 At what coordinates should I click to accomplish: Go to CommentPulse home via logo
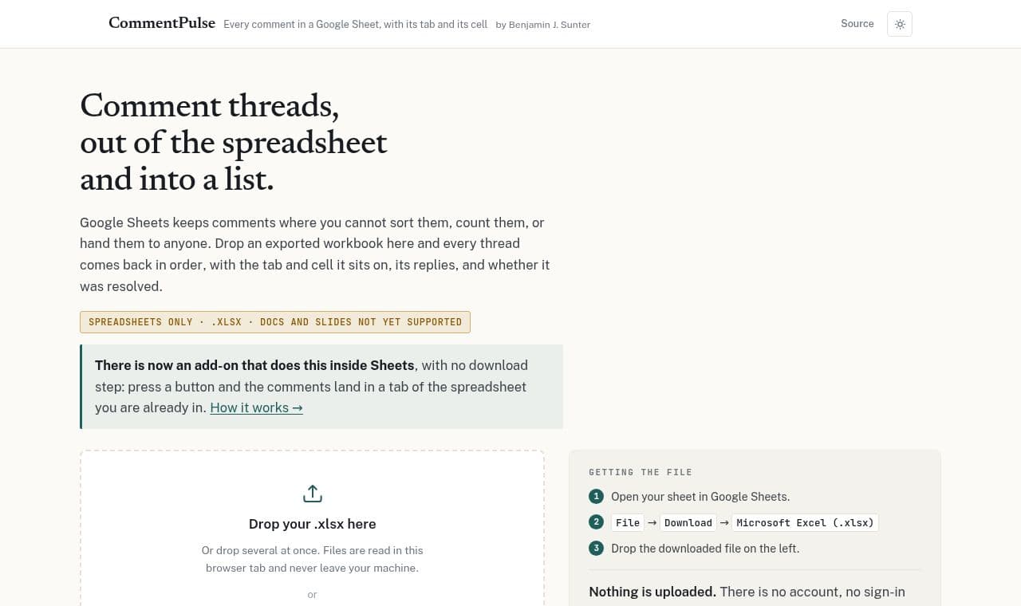click(162, 23)
